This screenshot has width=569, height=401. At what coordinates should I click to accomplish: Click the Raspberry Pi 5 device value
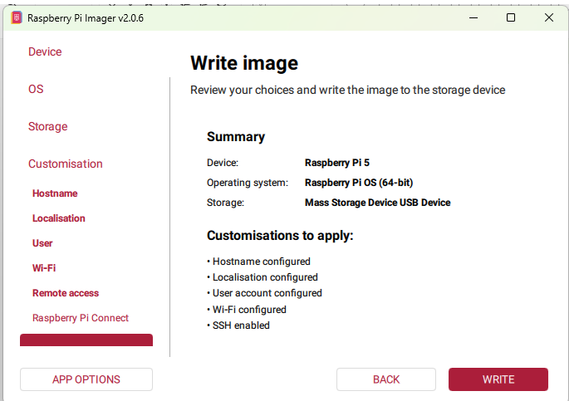(337, 163)
